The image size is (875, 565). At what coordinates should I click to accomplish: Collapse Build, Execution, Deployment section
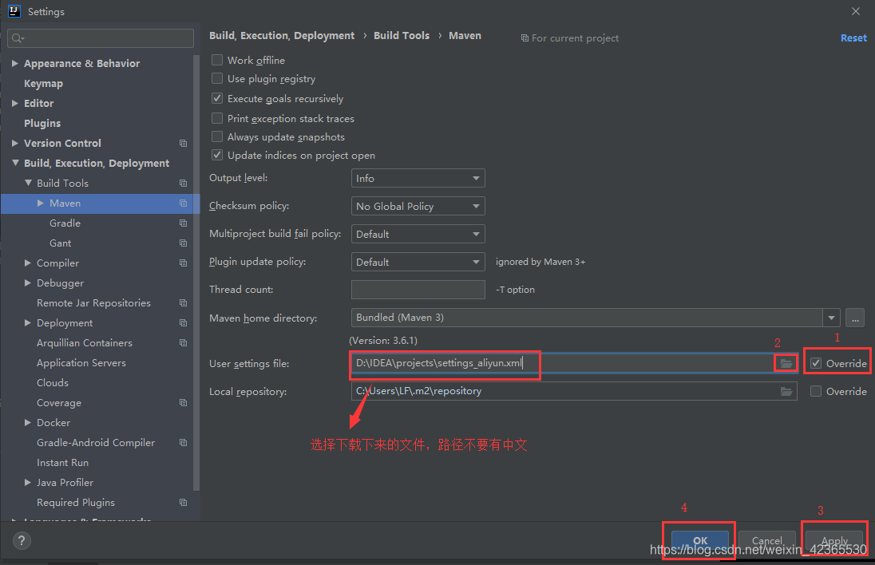pyautogui.click(x=15, y=163)
